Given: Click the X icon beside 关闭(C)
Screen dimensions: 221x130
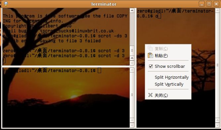Looking at the screenshot, I should tap(150, 95).
